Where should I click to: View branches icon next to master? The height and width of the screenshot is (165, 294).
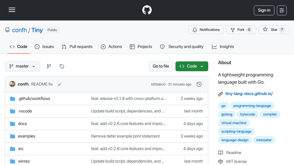click(x=49, y=66)
